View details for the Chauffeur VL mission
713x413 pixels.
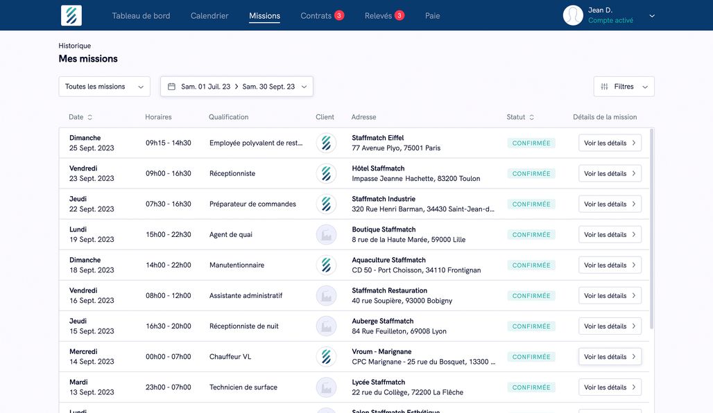tap(610, 357)
